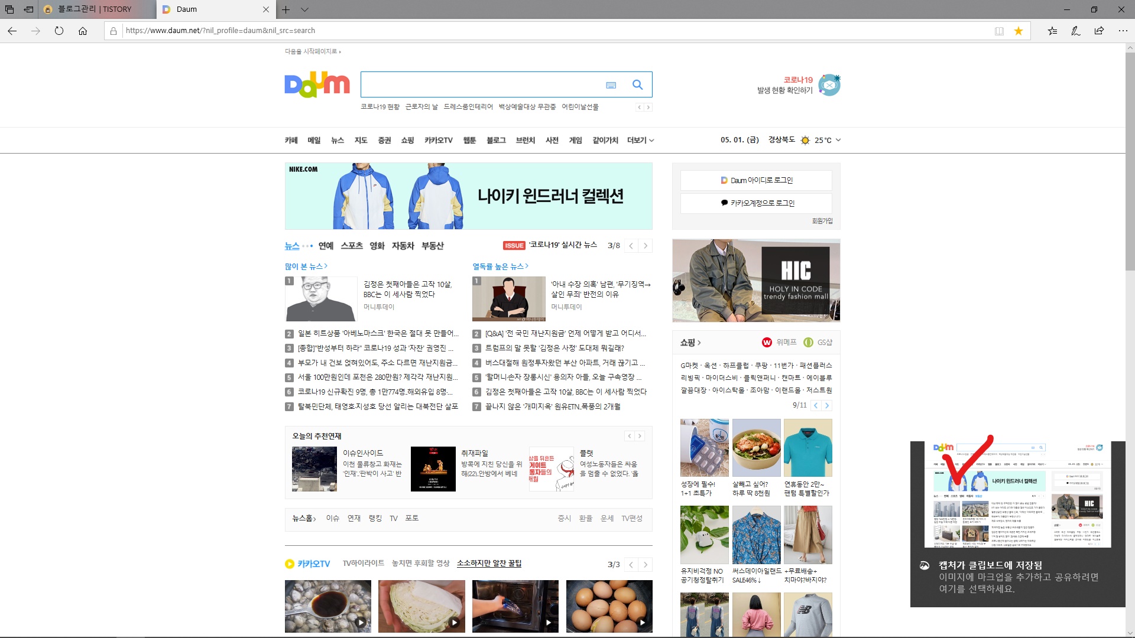Click the search magnifier icon
This screenshot has height=638, width=1135.
tap(637, 84)
